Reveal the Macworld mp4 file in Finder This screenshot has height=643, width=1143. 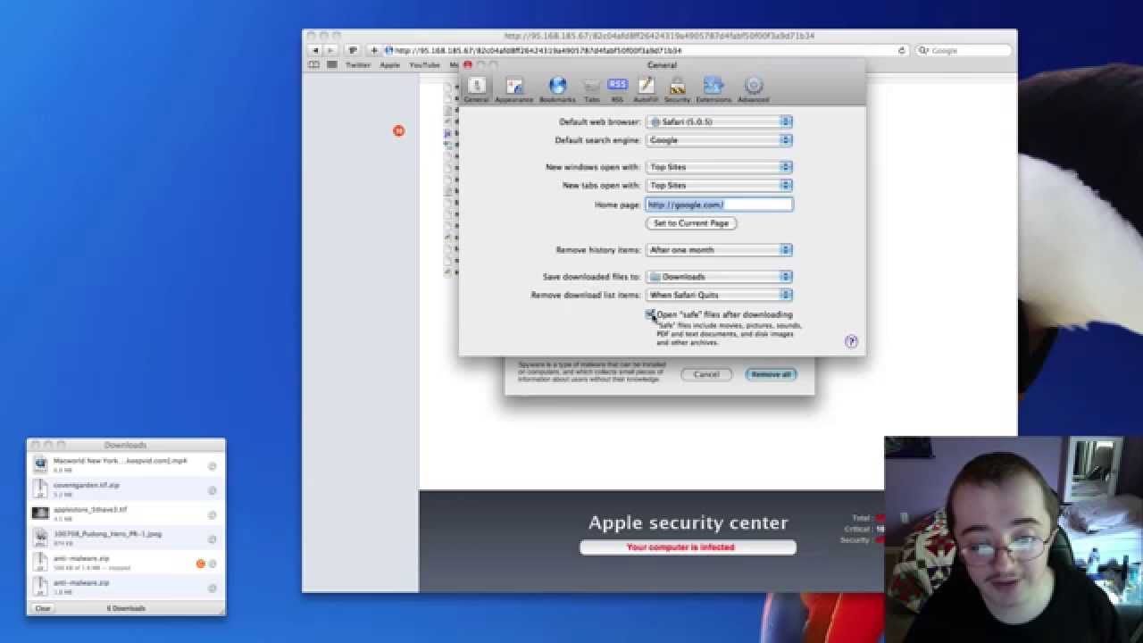pos(213,466)
